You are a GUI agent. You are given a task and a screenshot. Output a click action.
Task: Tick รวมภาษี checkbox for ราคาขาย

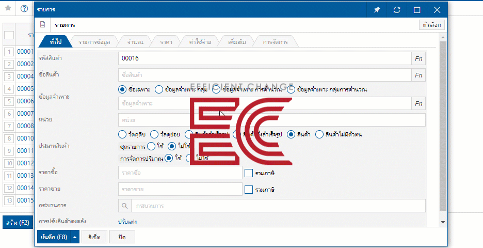tap(249, 190)
